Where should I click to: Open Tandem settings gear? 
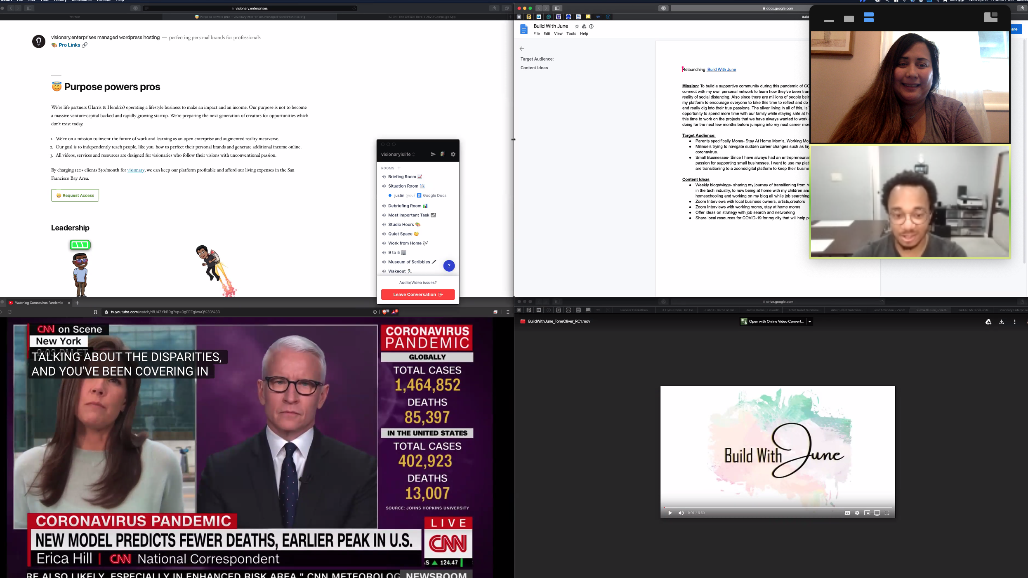tap(453, 154)
